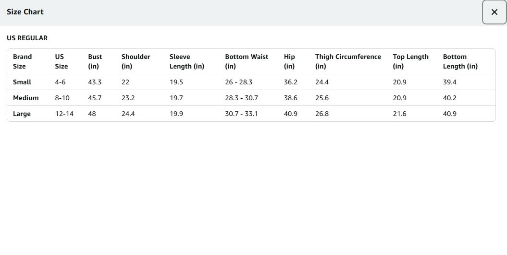The width and height of the screenshot is (507, 255).
Task: Click the Shoulder (in) column header
Action: 136,61
